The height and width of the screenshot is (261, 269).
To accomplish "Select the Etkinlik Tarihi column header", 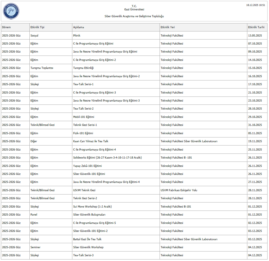I will point(256,27).
